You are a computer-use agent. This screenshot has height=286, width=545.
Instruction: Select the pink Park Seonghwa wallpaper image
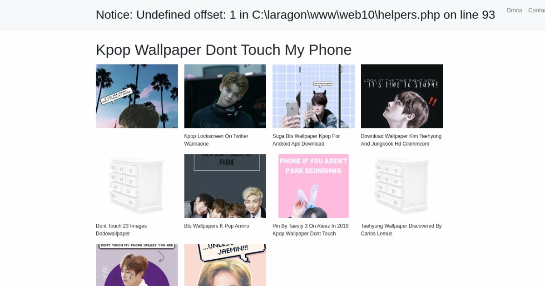(x=313, y=186)
